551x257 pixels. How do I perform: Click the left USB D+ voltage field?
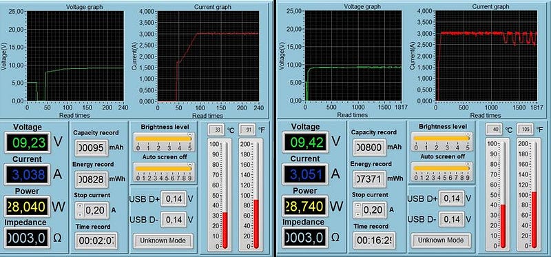pyautogui.click(x=174, y=199)
